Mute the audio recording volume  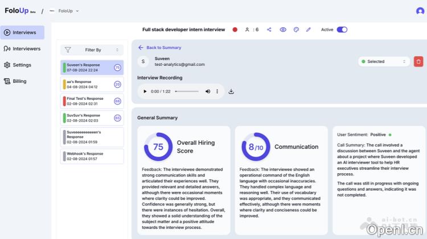(x=208, y=91)
